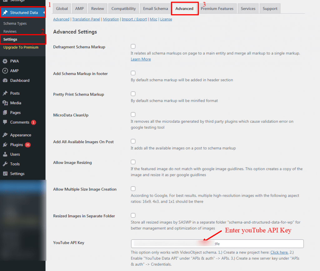The image size is (320, 271).
Task: Click the AMP lightning bolt icon
Action: [5, 71]
